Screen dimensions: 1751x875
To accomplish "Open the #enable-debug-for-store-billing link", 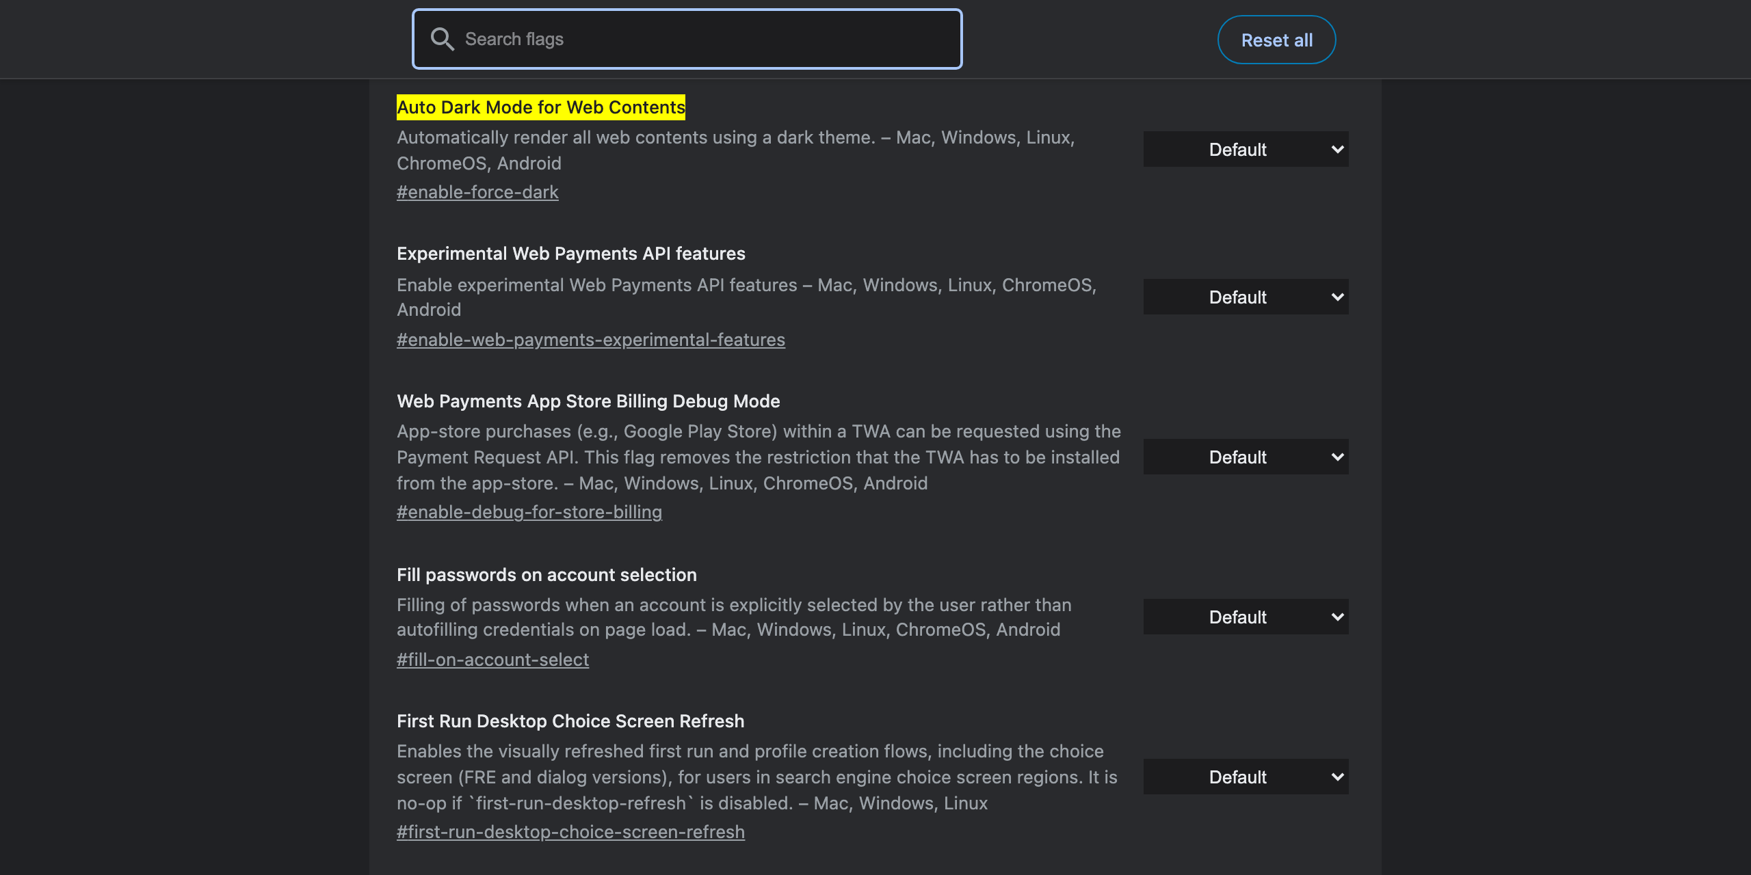I will tap(529, 512).
